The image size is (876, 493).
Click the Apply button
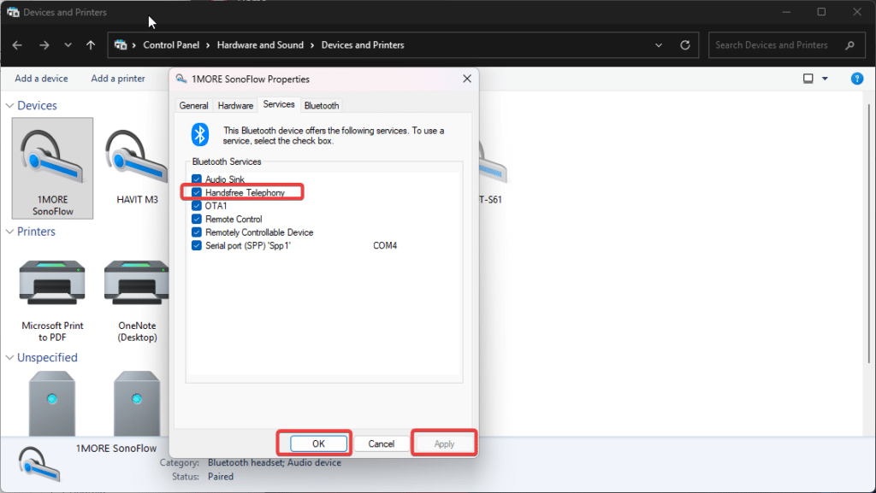(444, 443)
